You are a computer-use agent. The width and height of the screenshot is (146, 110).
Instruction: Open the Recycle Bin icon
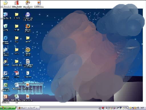click(x=5, y=26)
